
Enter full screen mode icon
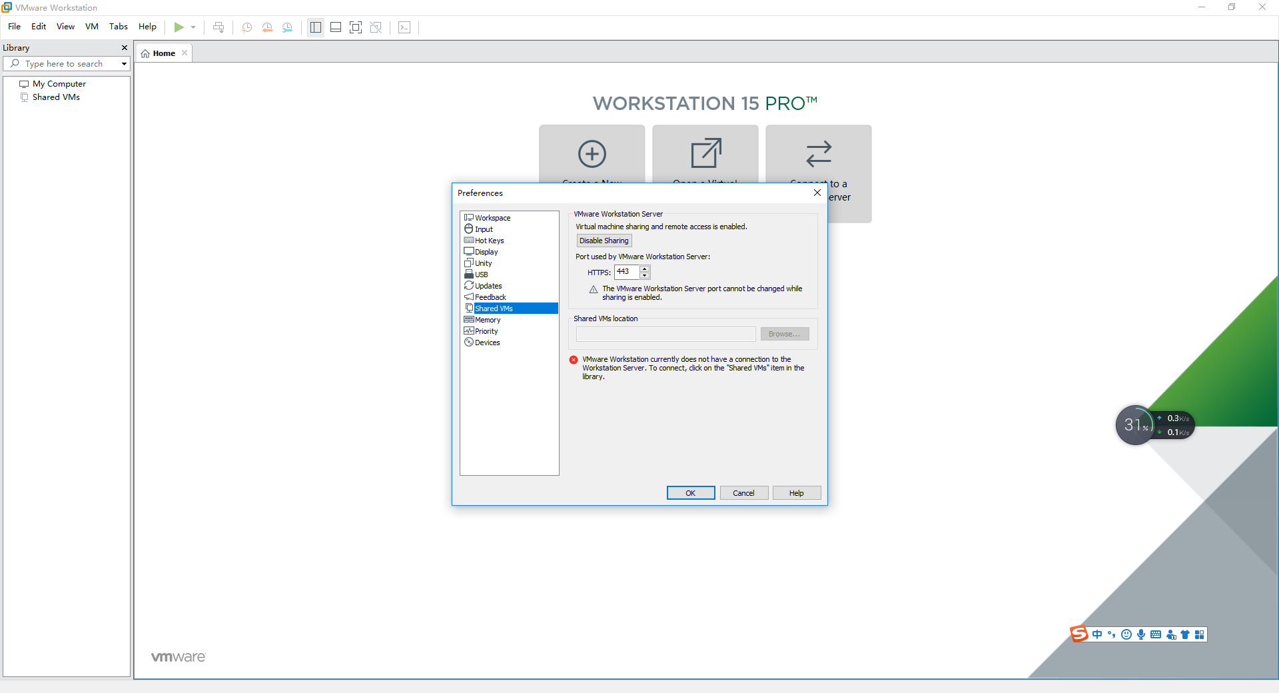pyautogui.click(x=356, y=27)
